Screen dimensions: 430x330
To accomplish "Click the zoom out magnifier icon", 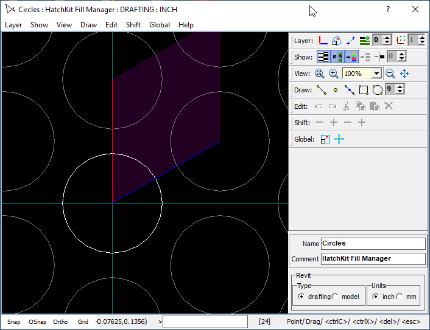I will tap(390, 74).
